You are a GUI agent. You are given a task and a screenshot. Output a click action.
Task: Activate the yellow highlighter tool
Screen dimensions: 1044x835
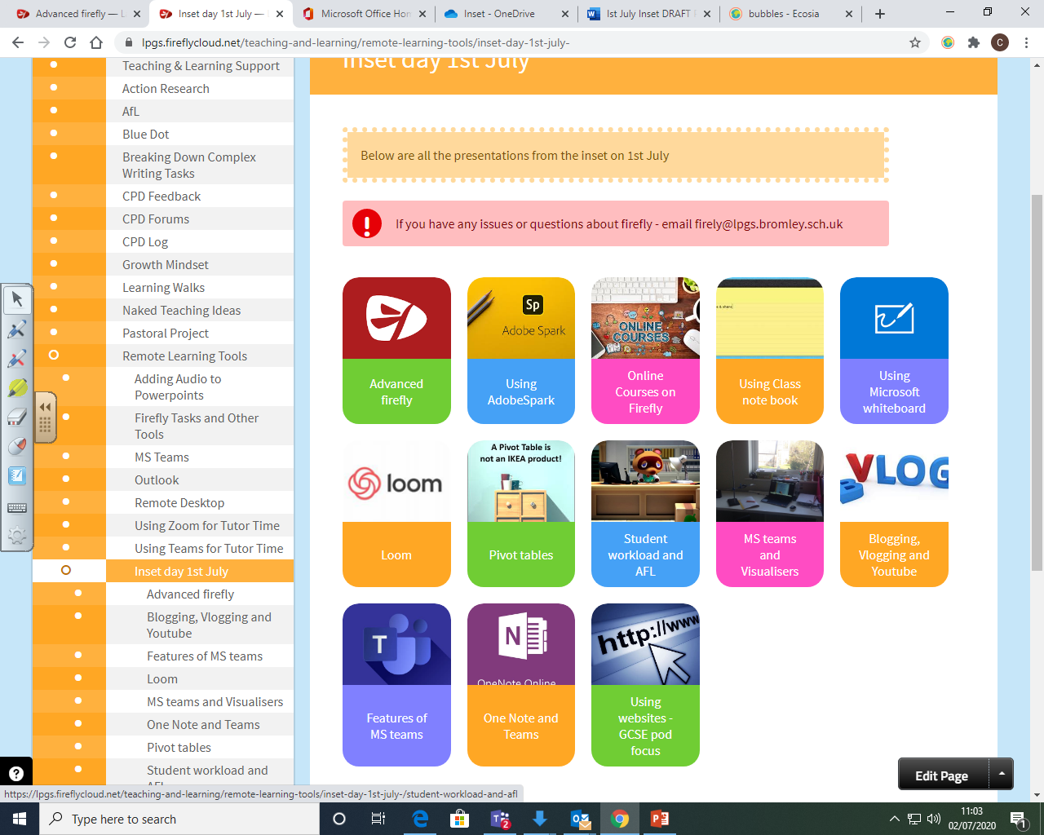[x=17, y=388]
